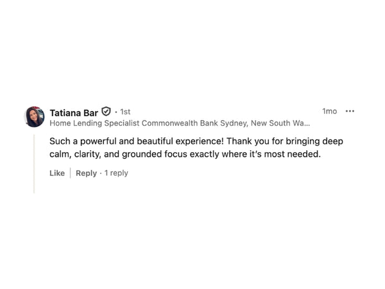This screenshot has height=289, width=385.
Task: Open the three-dot comment options menu
Action: coord(350,111)
